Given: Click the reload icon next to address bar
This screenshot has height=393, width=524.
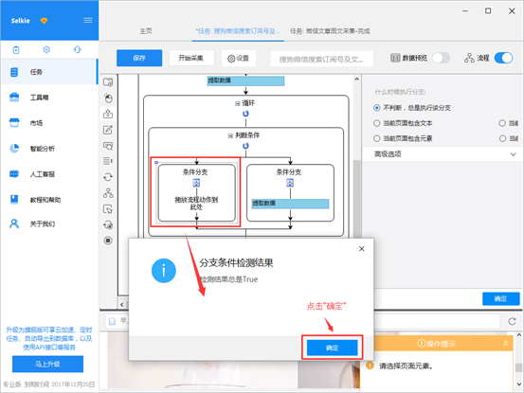Looking at the screenshot, I should click(x=512, y=321).
